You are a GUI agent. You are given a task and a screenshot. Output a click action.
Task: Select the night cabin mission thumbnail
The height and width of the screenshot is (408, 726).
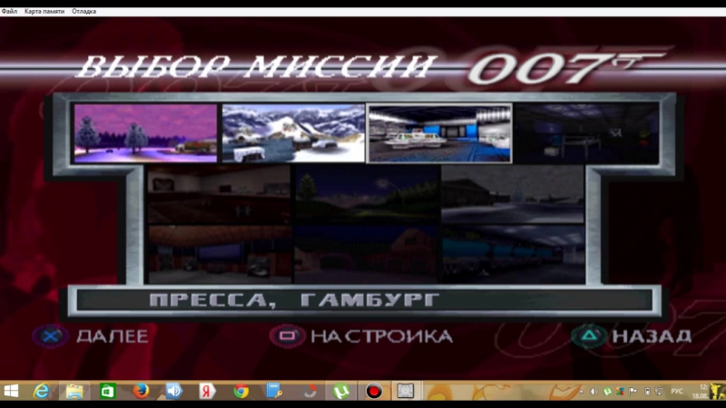(367, 255)
